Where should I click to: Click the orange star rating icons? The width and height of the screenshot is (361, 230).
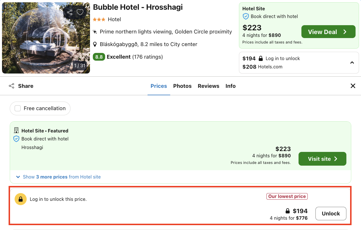pos(99,19)
